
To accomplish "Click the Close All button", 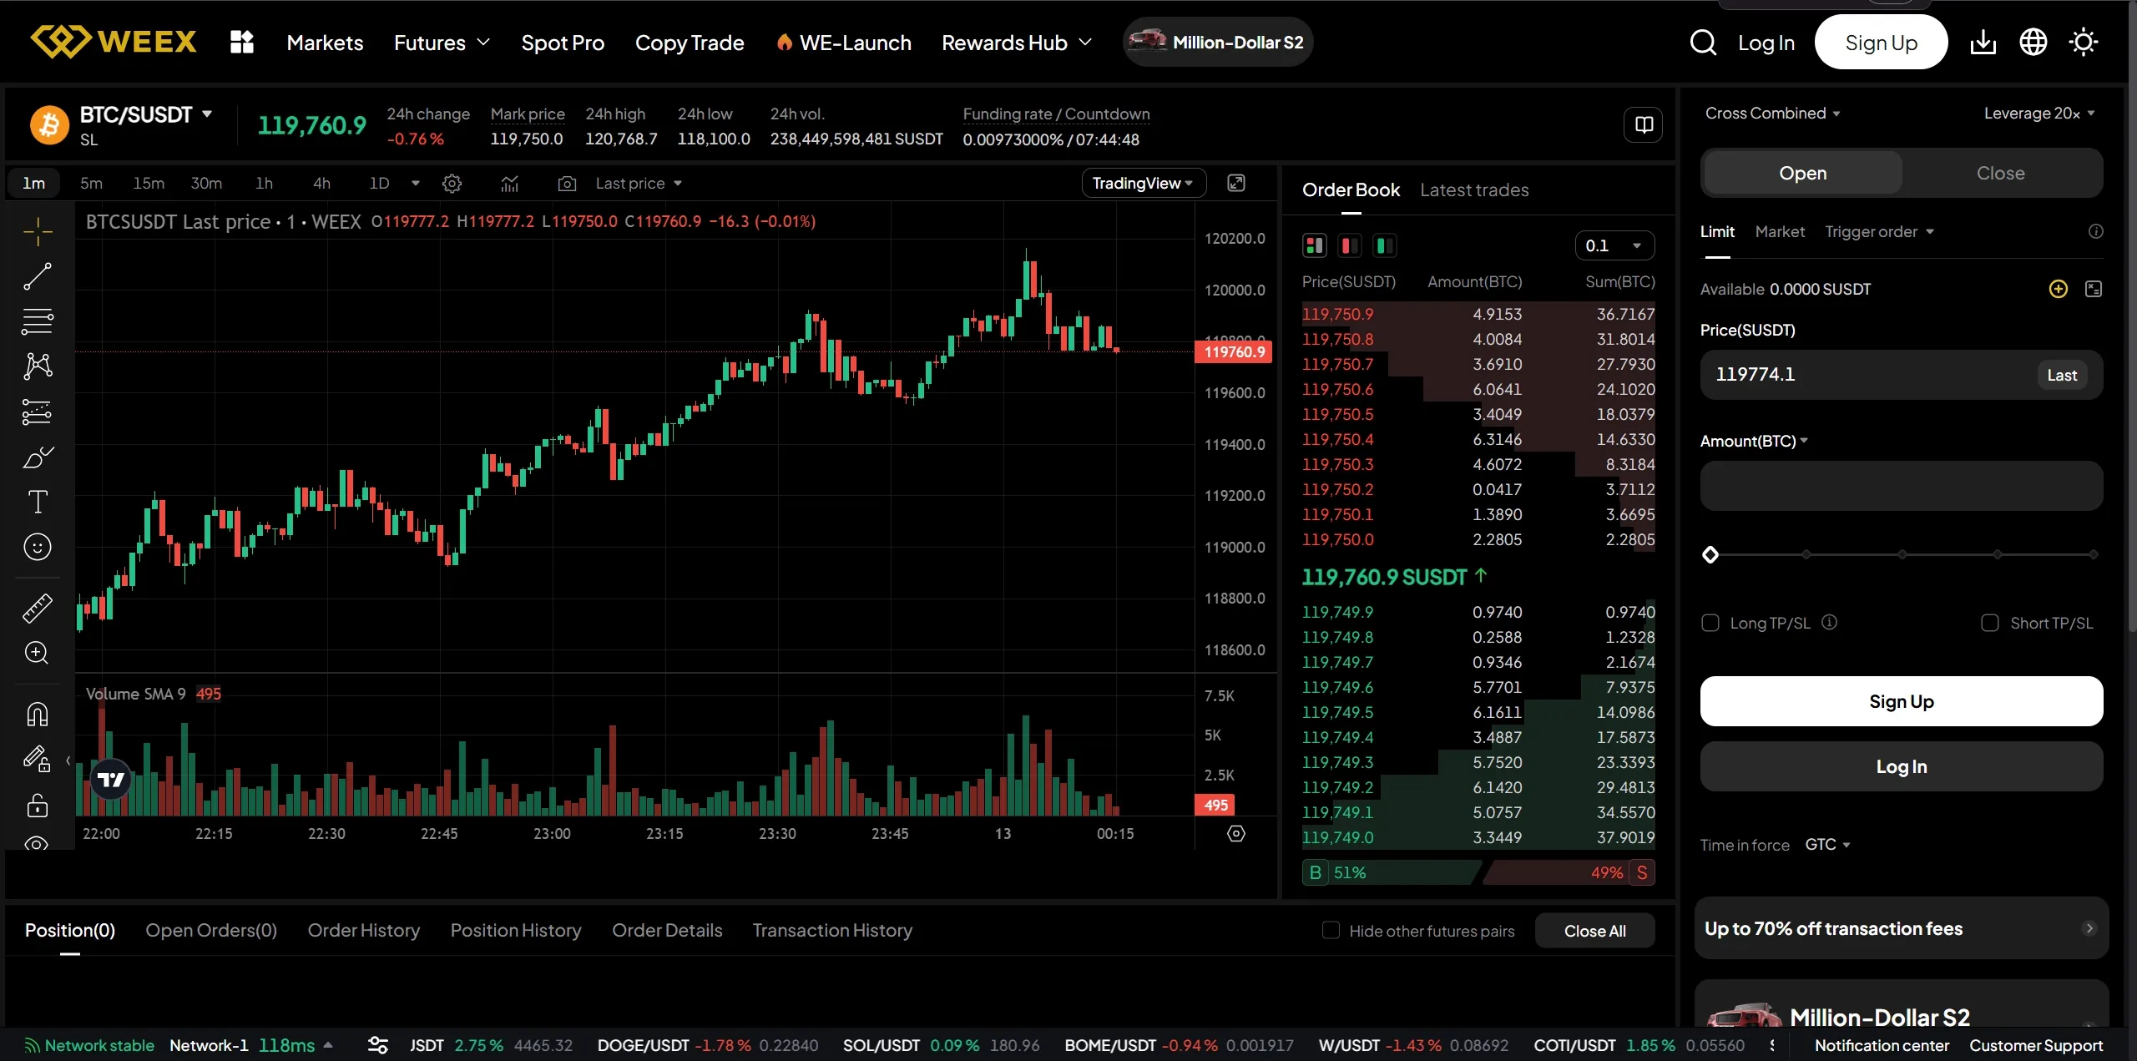I will [1594, 931].
